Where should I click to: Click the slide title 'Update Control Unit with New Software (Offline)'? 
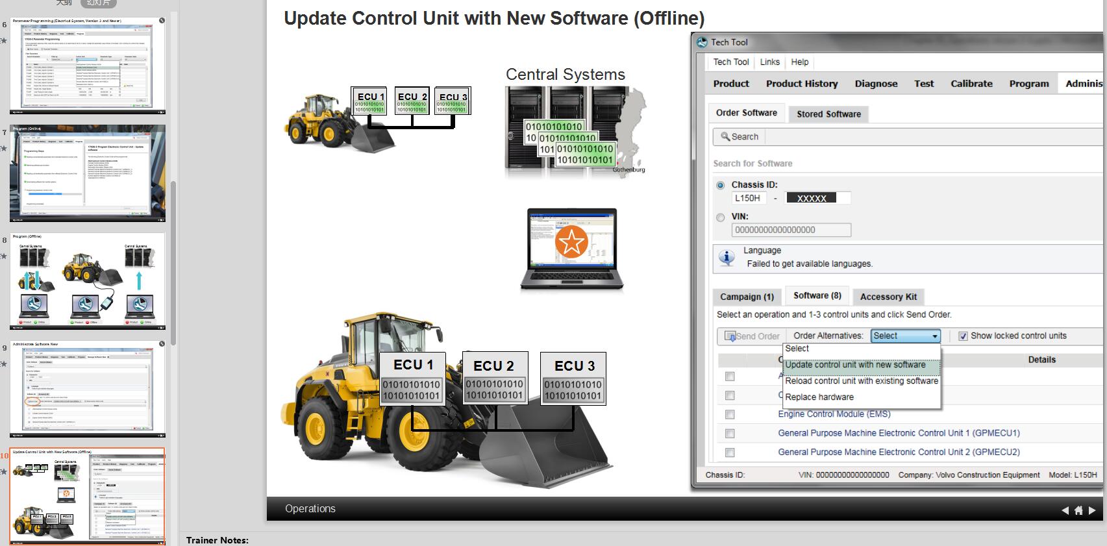(494, 19)
